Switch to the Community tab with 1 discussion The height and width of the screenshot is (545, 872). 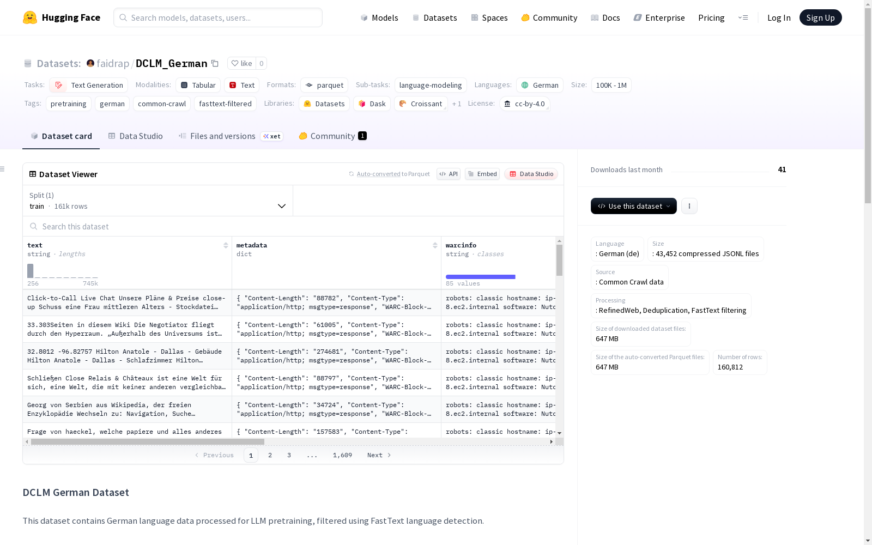click(x=332, y=136)
